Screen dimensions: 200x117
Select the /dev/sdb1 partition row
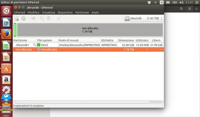88,45
